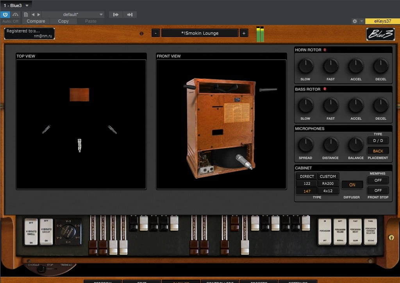The image size is (400, 283).
Task: Switch to the CONTROLLERS tab
Action: [x=220, y=281]
